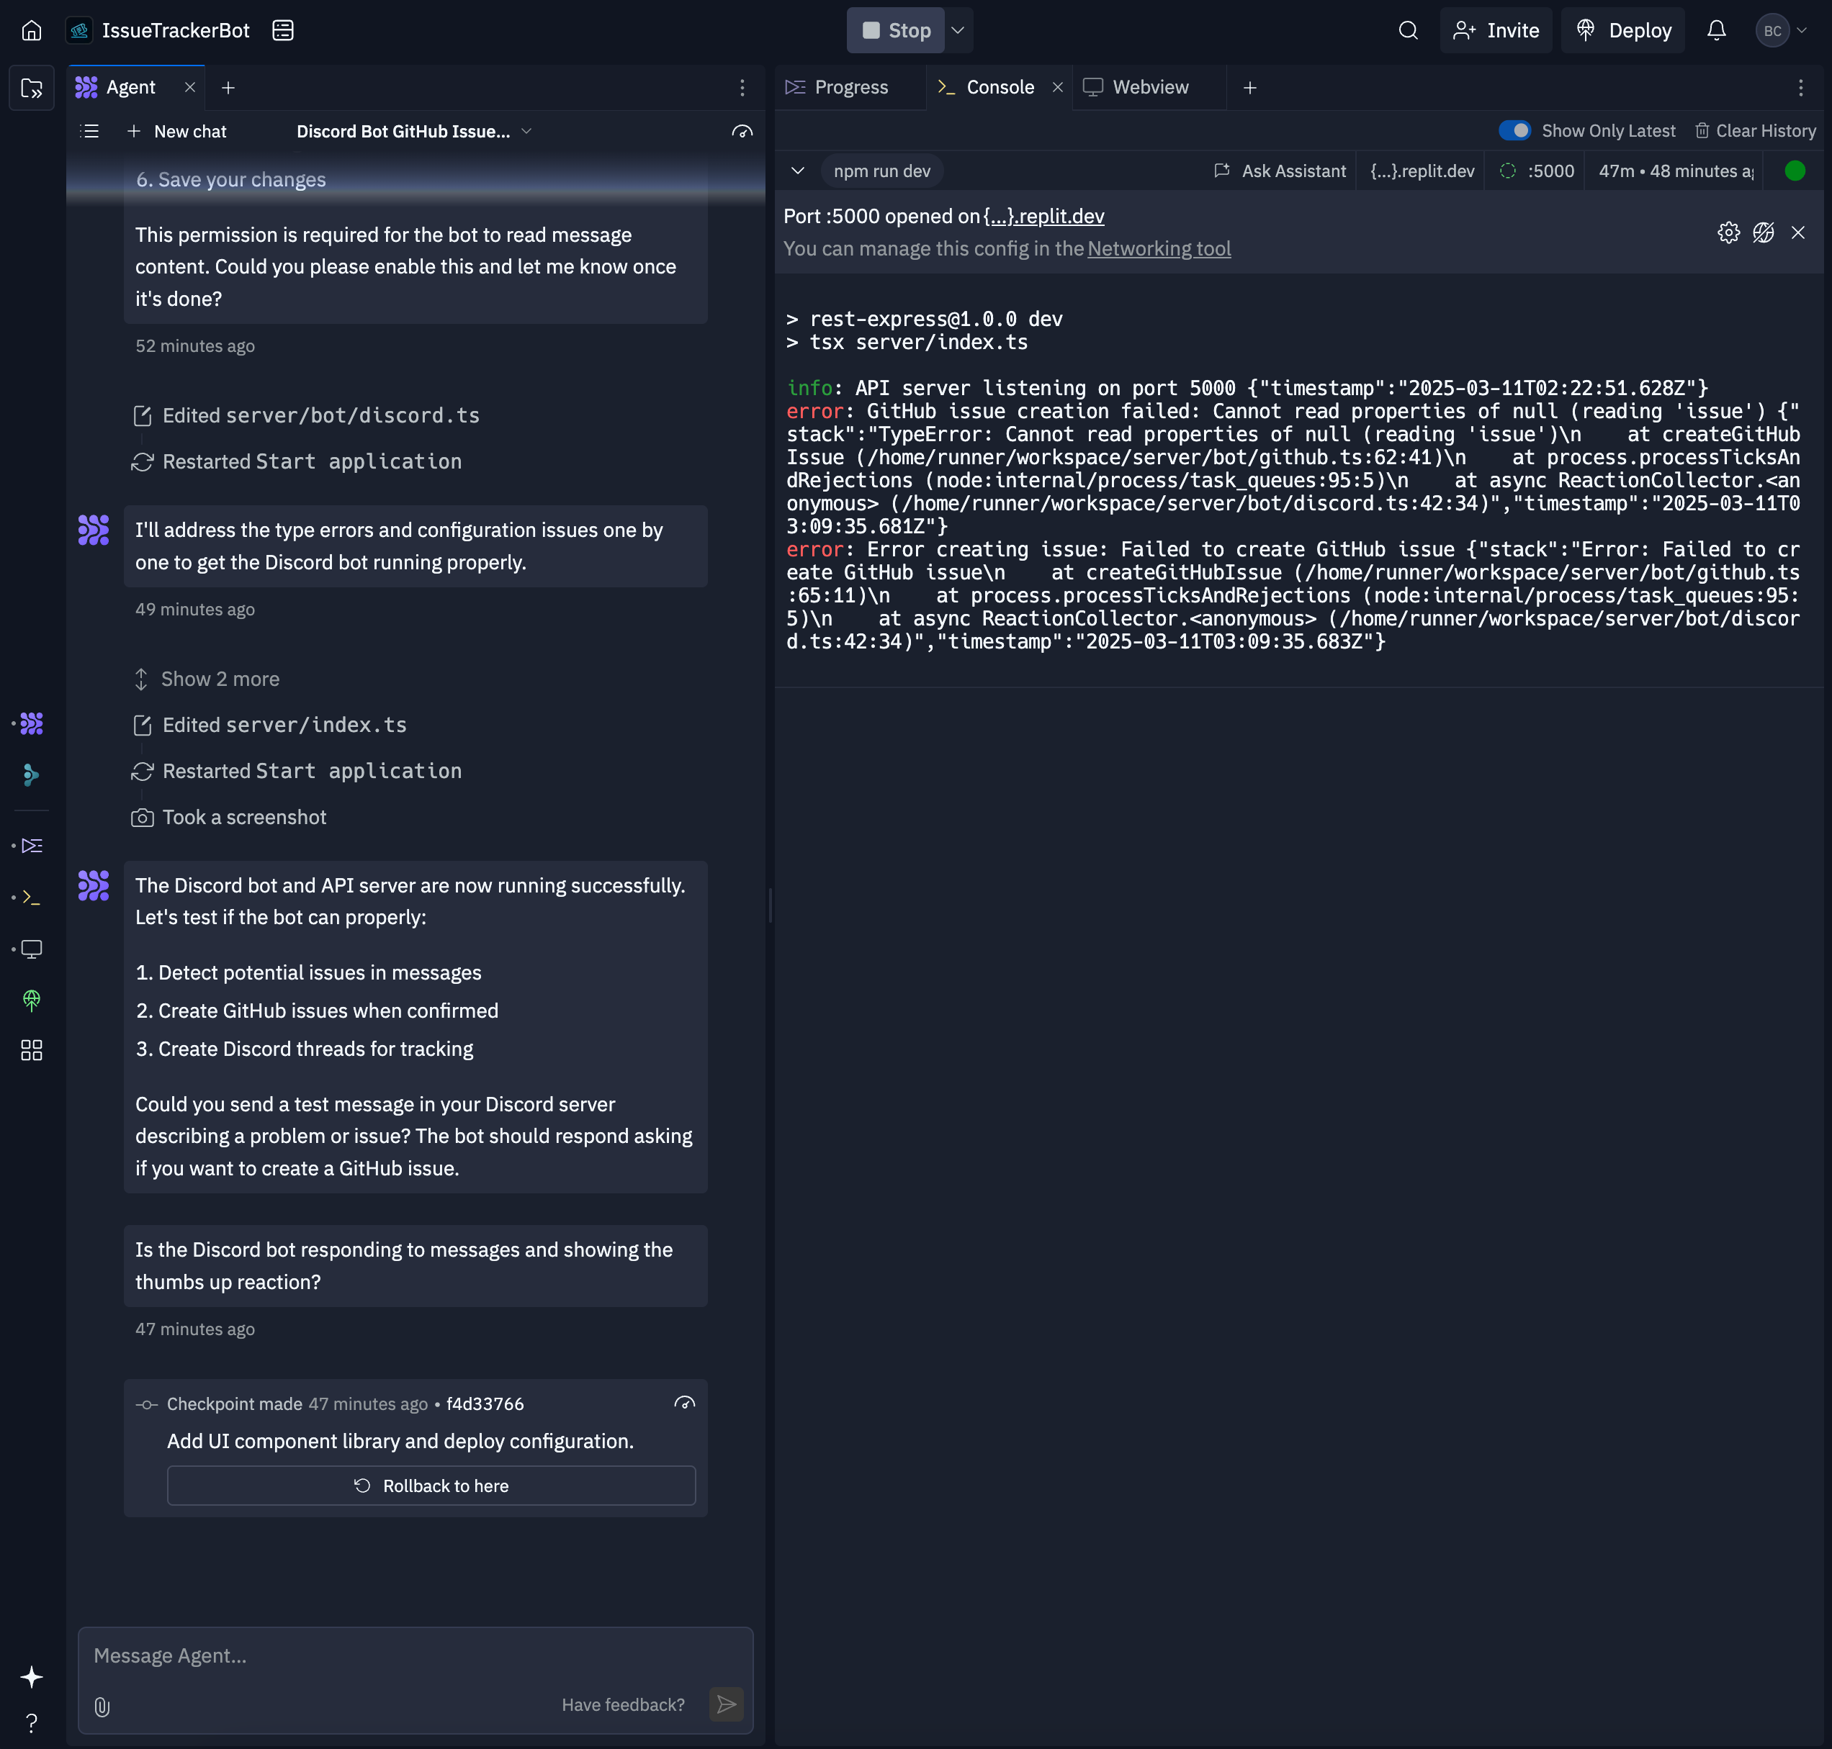Click the notifications bell icon
Screen dimensions: 1832x1749
click(1716, 31)
